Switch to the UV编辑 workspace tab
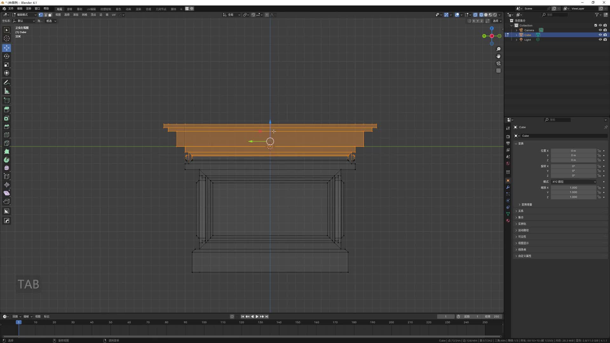610x343 pixels. 91,9
